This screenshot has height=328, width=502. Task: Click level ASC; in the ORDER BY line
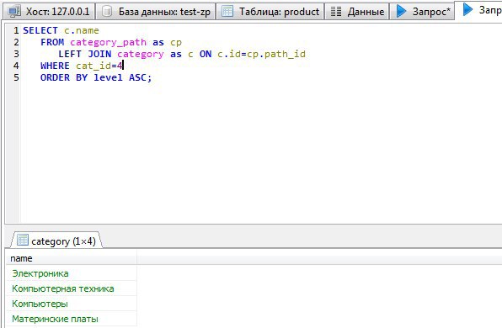(x=123, y=77)
